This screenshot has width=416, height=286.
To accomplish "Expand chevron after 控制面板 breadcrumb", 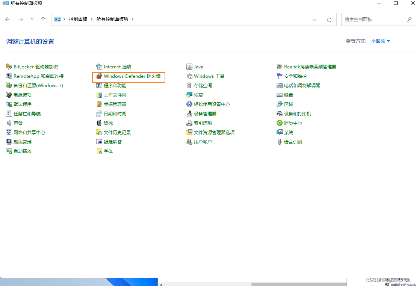I will [x=92, y=19].
